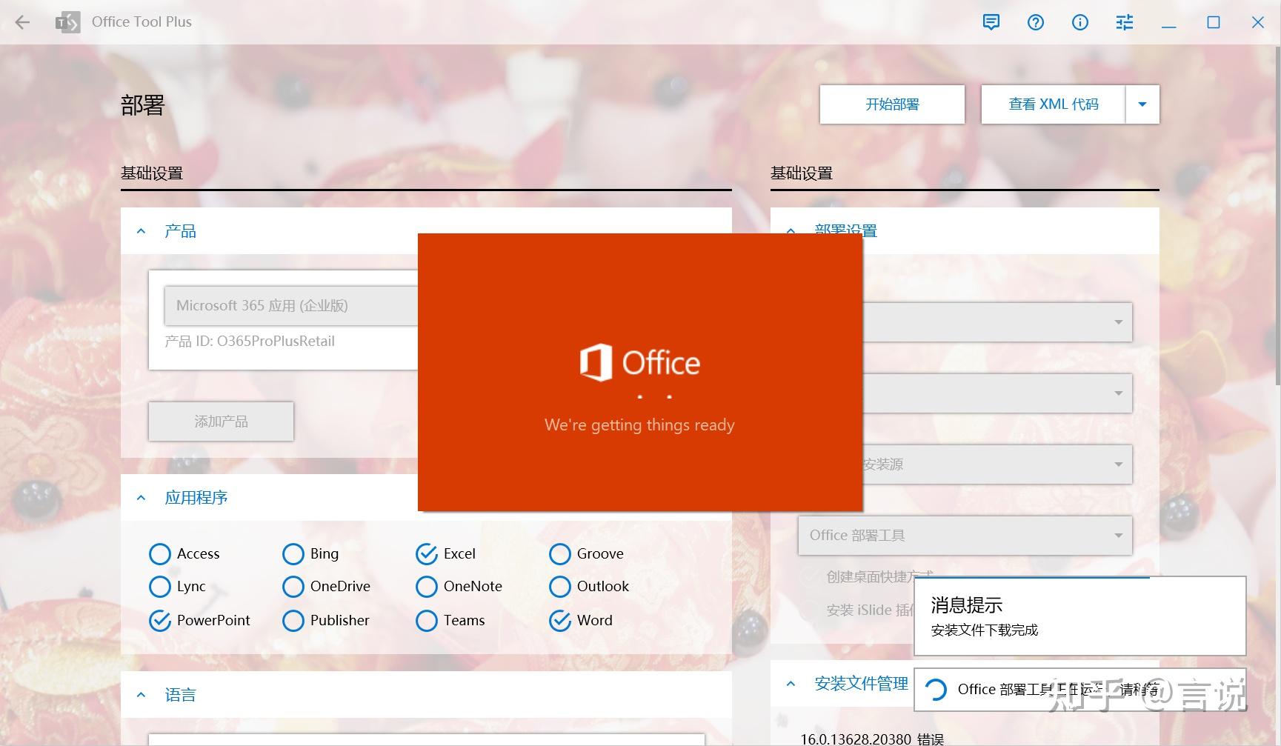The height and width of the screenshot is (746, 1281).
Task: Navigate back using the arrow icon
Action: coord(22,22)
